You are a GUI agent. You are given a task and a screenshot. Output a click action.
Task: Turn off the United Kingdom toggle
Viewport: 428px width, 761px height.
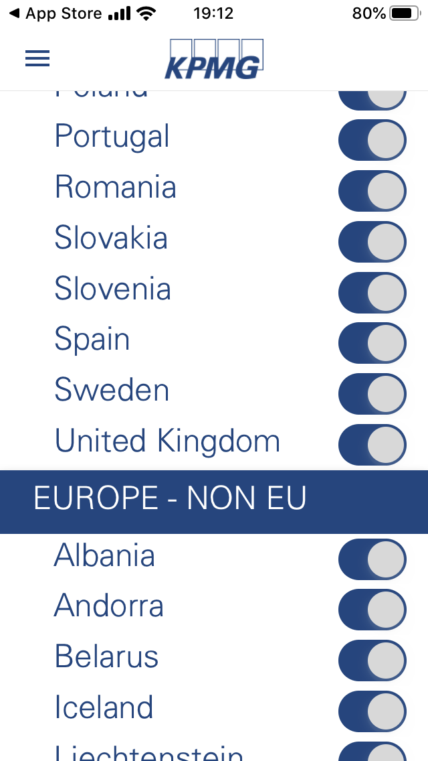pos(372,445)
